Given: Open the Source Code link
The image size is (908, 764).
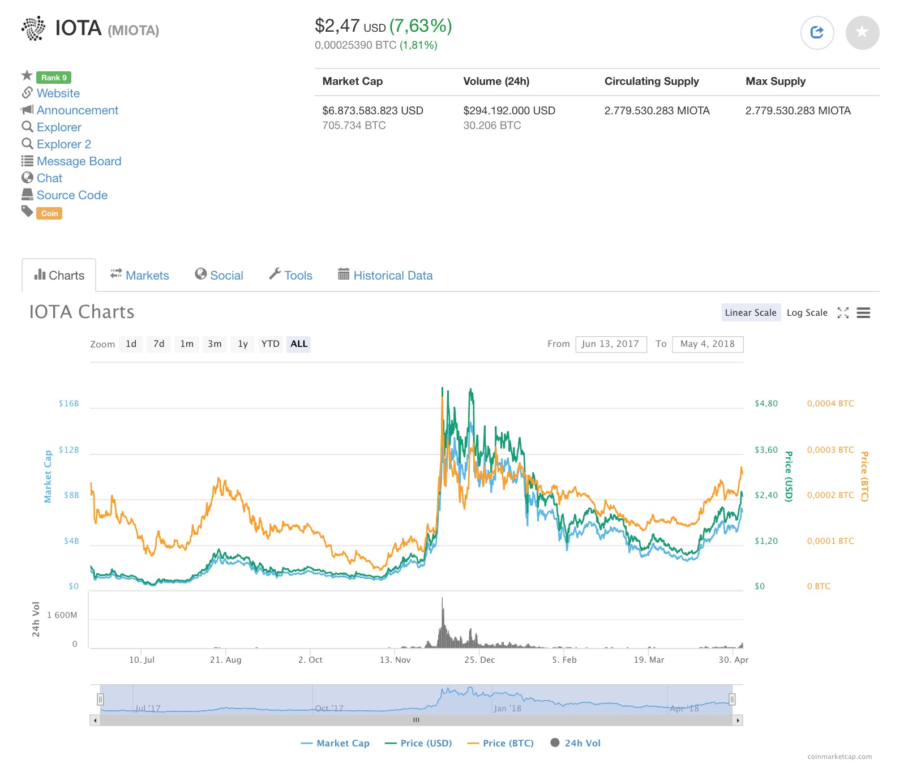Looking at the screenshot, I should point(72,195).
